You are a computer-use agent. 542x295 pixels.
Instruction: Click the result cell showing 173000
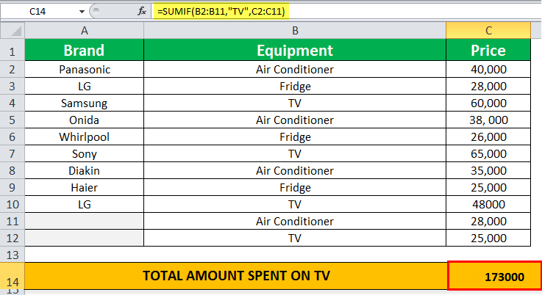(495, 276)
